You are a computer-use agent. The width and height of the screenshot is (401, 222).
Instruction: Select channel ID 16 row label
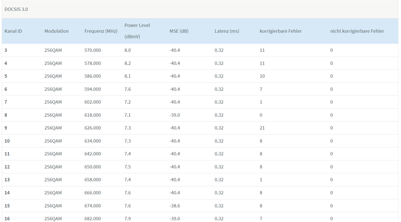[7, 219]
